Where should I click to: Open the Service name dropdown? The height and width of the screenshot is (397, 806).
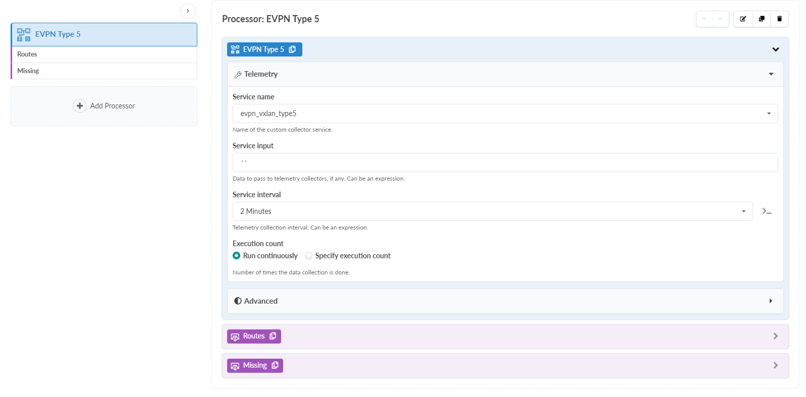point(505,114)
